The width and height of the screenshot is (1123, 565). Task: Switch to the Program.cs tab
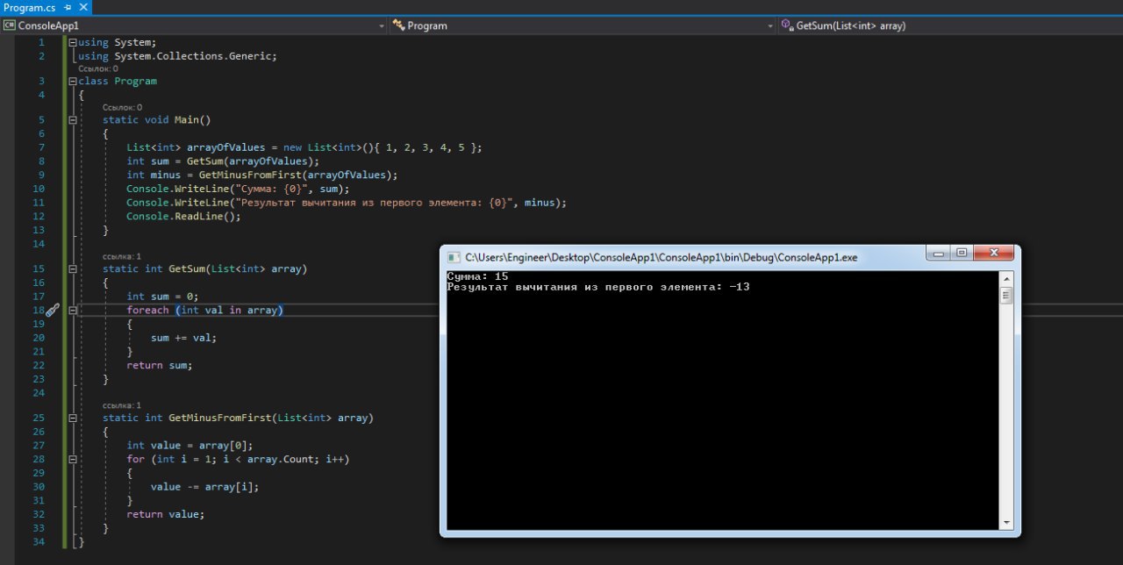coord(29,7)
